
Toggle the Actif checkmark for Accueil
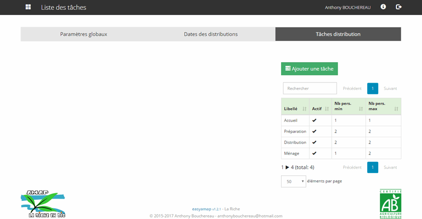coord(314,120)
